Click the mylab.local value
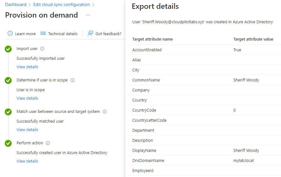This screenshot has width=281, height=177. tap(244, 161)
